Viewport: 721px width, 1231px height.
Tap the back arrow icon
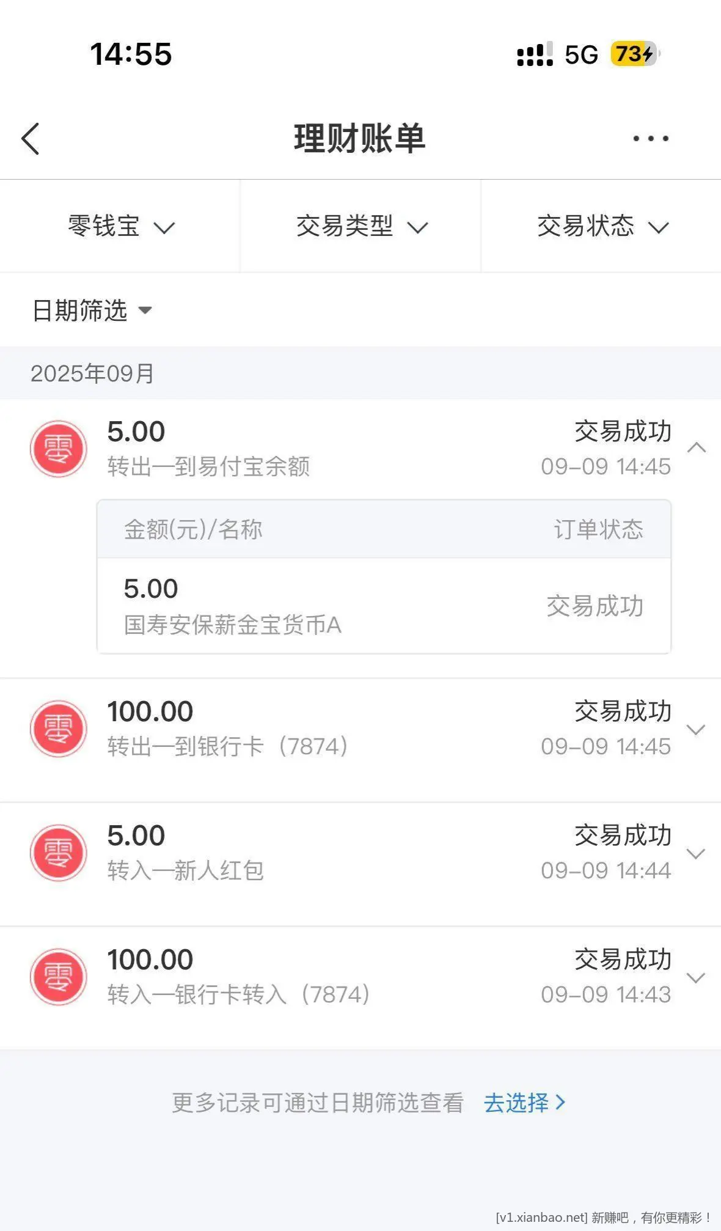[31, 139]
